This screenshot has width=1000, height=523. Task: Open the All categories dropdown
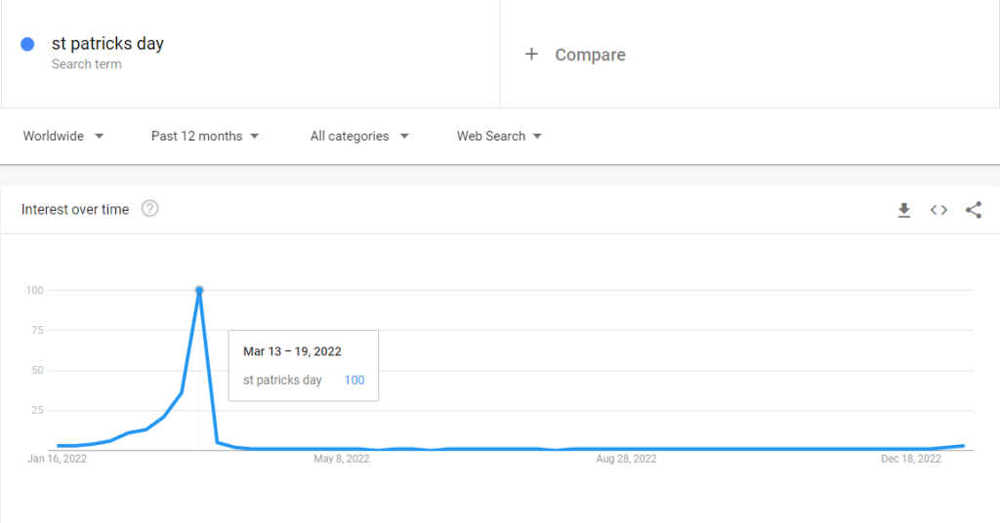[359, 136]
